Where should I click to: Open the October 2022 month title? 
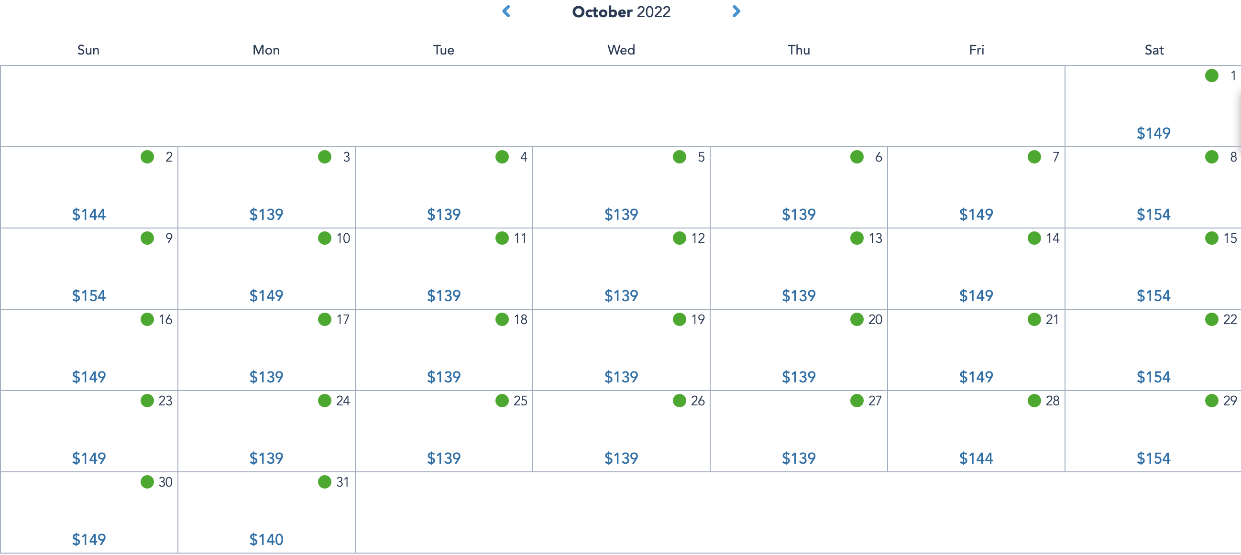tap(621, 11)
